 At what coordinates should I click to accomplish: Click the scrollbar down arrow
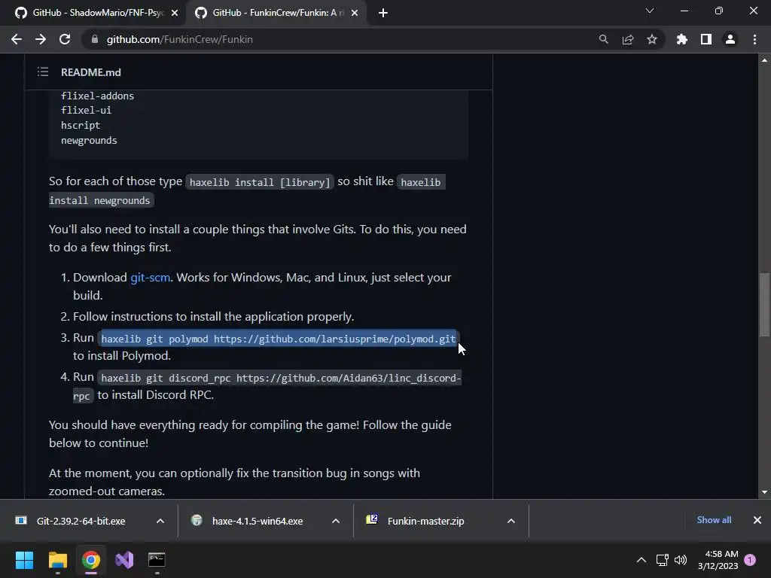(x=764, y=492)
